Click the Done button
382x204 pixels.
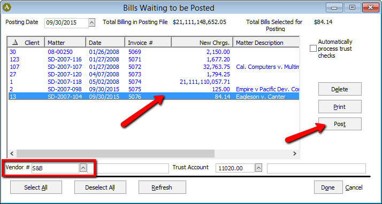pos(328,187)
